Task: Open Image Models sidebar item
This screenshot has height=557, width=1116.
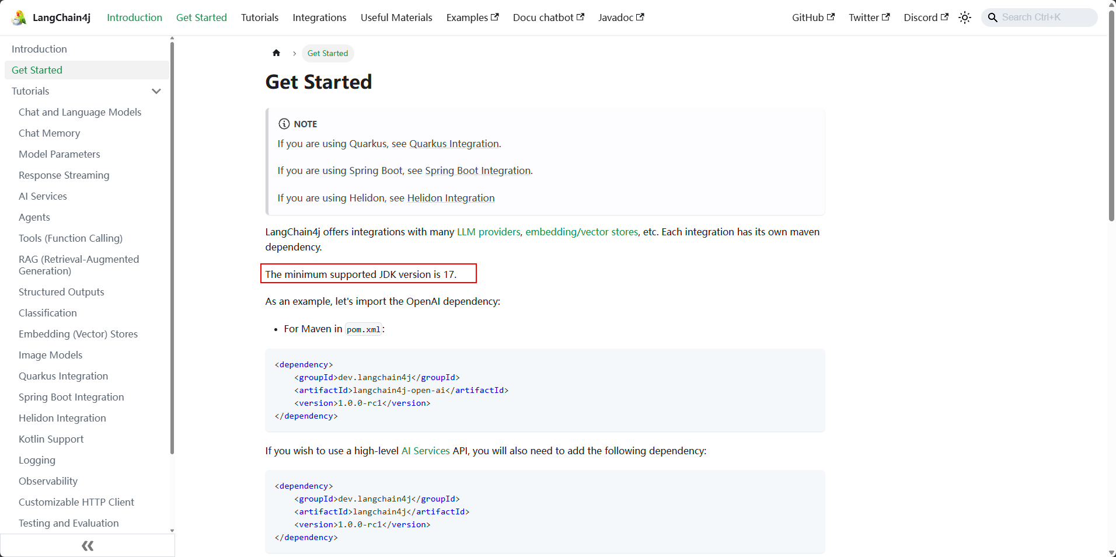Action: point(50,355)
